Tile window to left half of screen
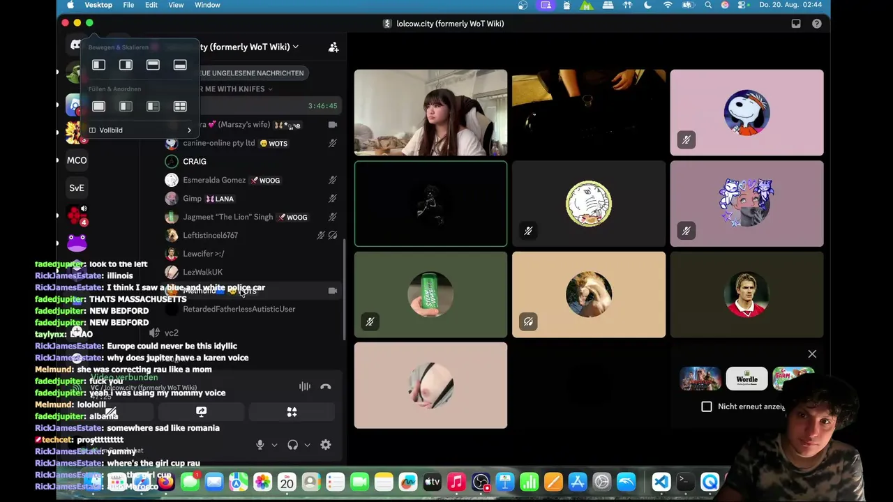Viewport: 893px width, 502px height. click(x=98, y=65)
